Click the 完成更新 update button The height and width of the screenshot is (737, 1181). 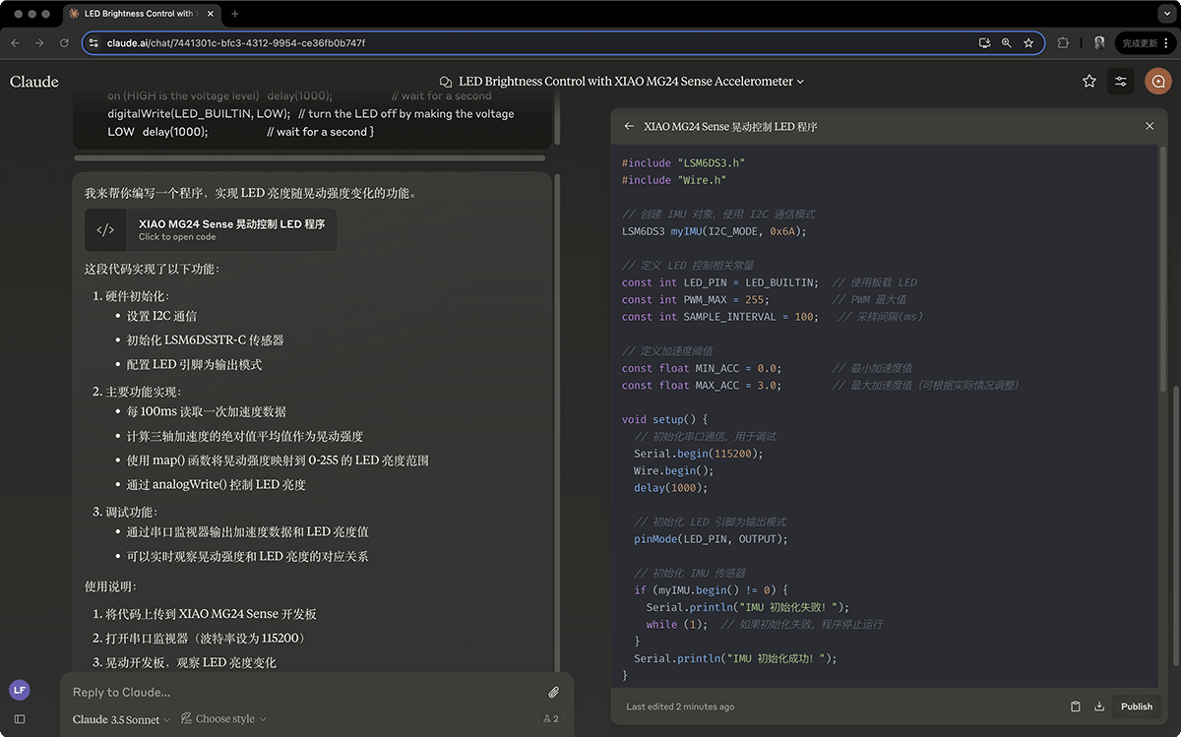tap(1140, 43)
